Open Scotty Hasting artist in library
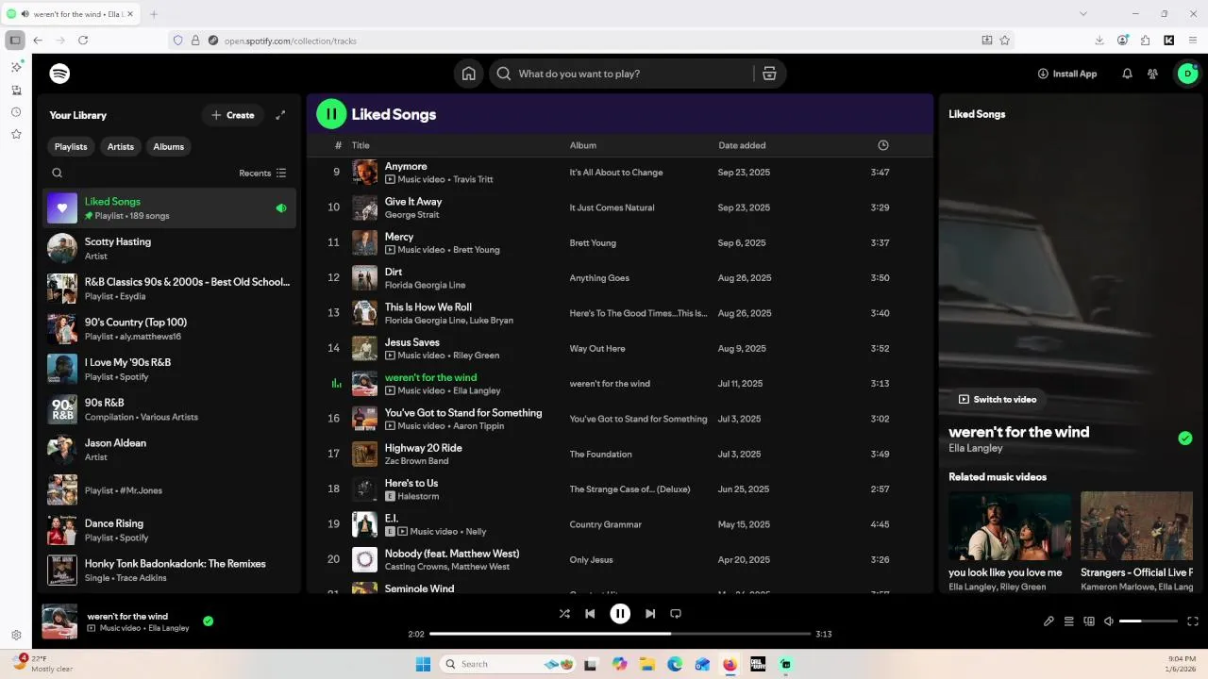The image size is (1208, 679). click(170, 248)
